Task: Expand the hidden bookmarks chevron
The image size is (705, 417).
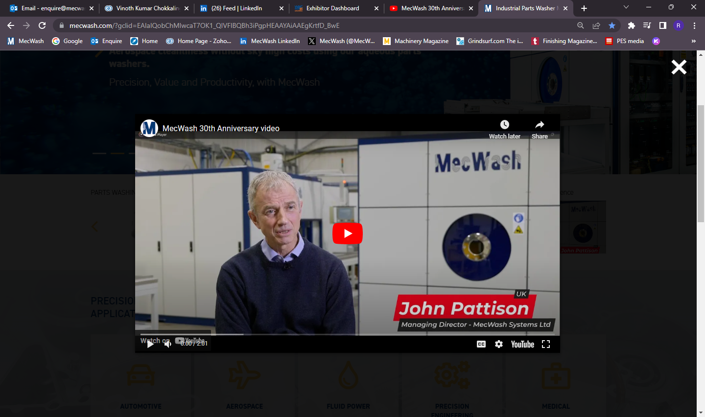Action: pyautogui.click(x=693, y=41)
